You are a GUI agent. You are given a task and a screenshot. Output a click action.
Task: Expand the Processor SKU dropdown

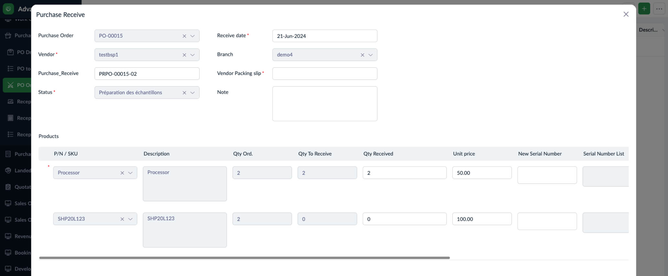coord(130,173)
